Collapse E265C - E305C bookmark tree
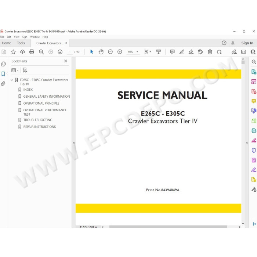Viewport: 257px width, 257px height. tap(12, 80)
